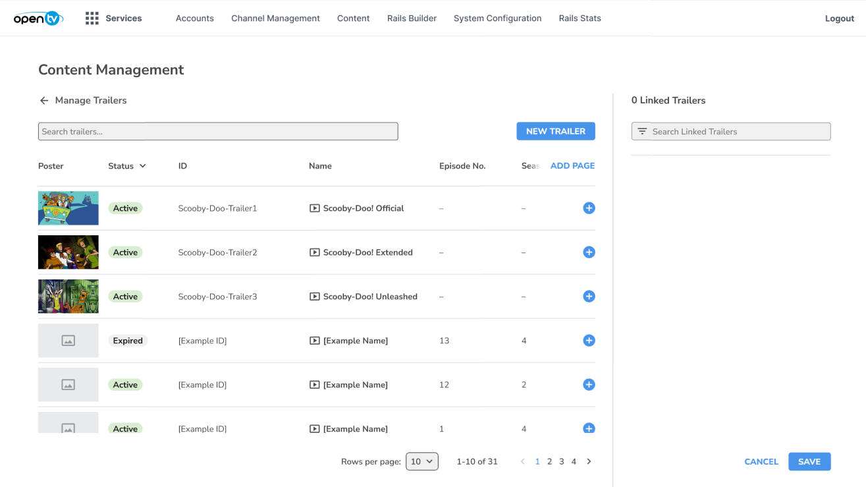Click the OpenTV logo
This screenshot has width=866, height=487.
point(39,18)
